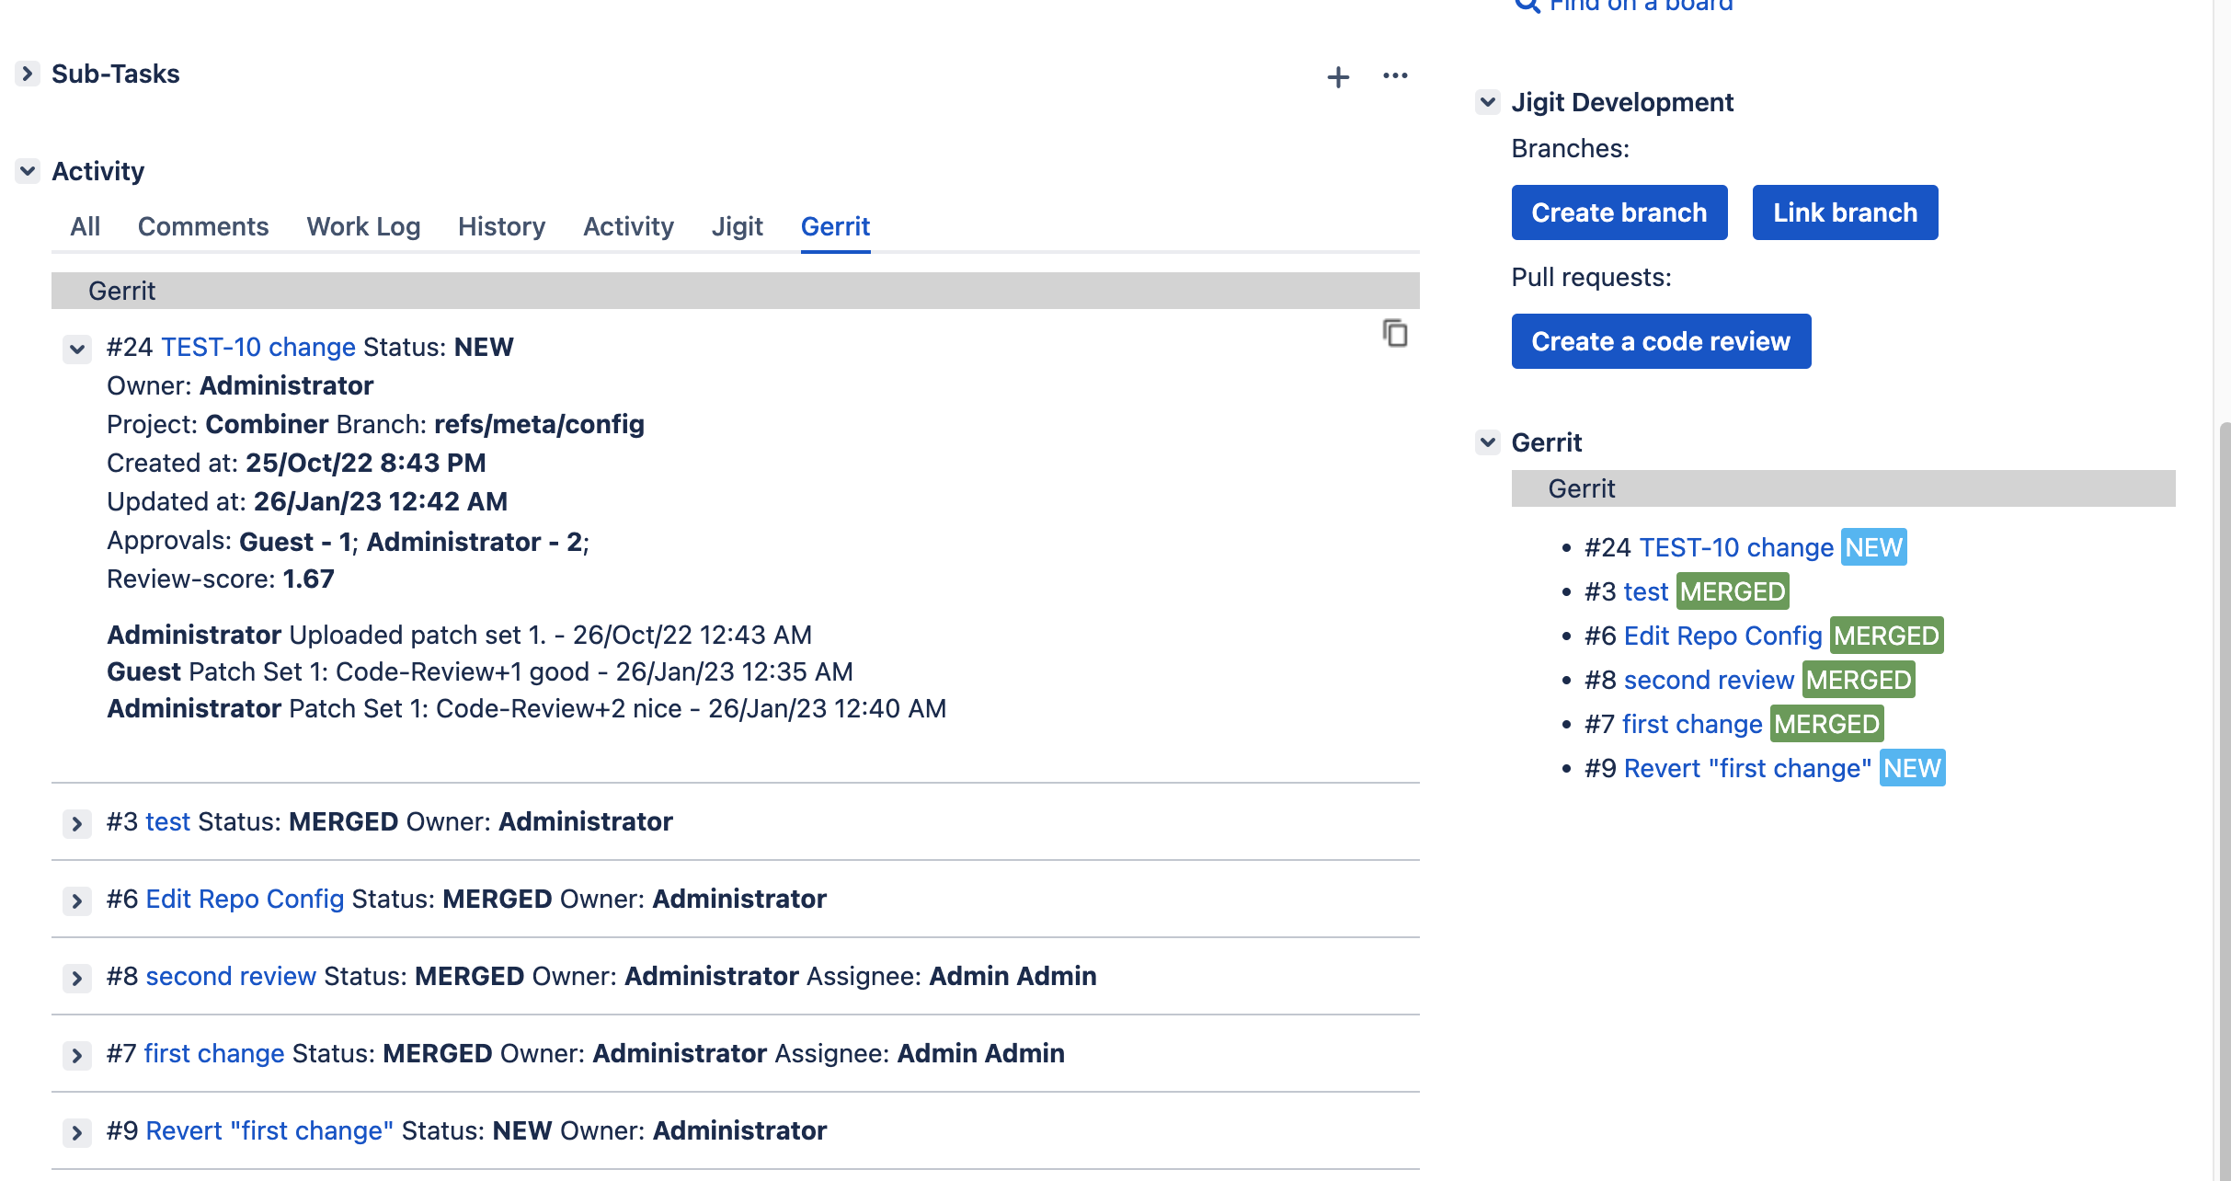The image size is (2231, 1181).
Task: Copy Gerrit change #24 details with copy icon
Action: point(1393,334)
